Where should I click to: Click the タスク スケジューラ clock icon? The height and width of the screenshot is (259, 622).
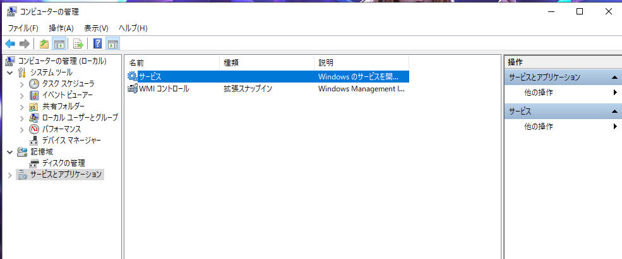pyautogui.click(x=35, y=84)
